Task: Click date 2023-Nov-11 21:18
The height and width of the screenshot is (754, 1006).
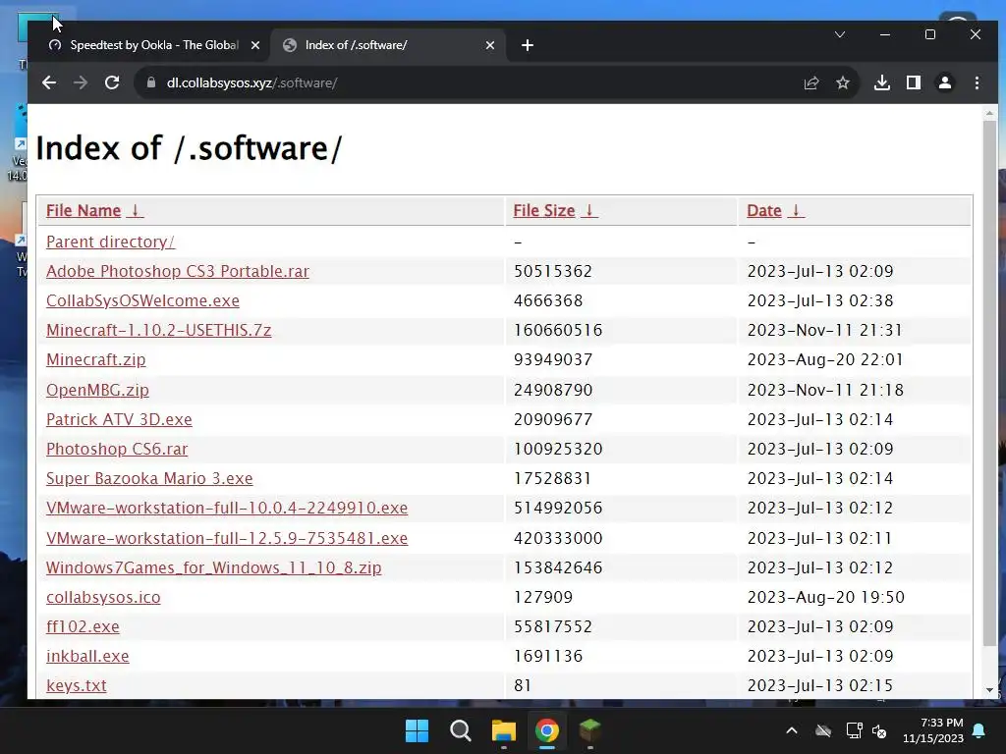Action: pyautogui.click(x=825, y=390)
